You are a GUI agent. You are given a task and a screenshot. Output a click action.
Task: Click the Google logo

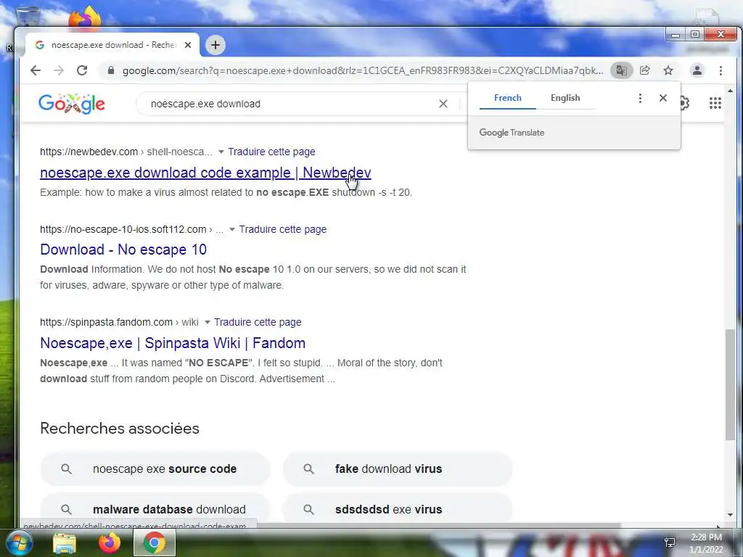pos(72,103)
